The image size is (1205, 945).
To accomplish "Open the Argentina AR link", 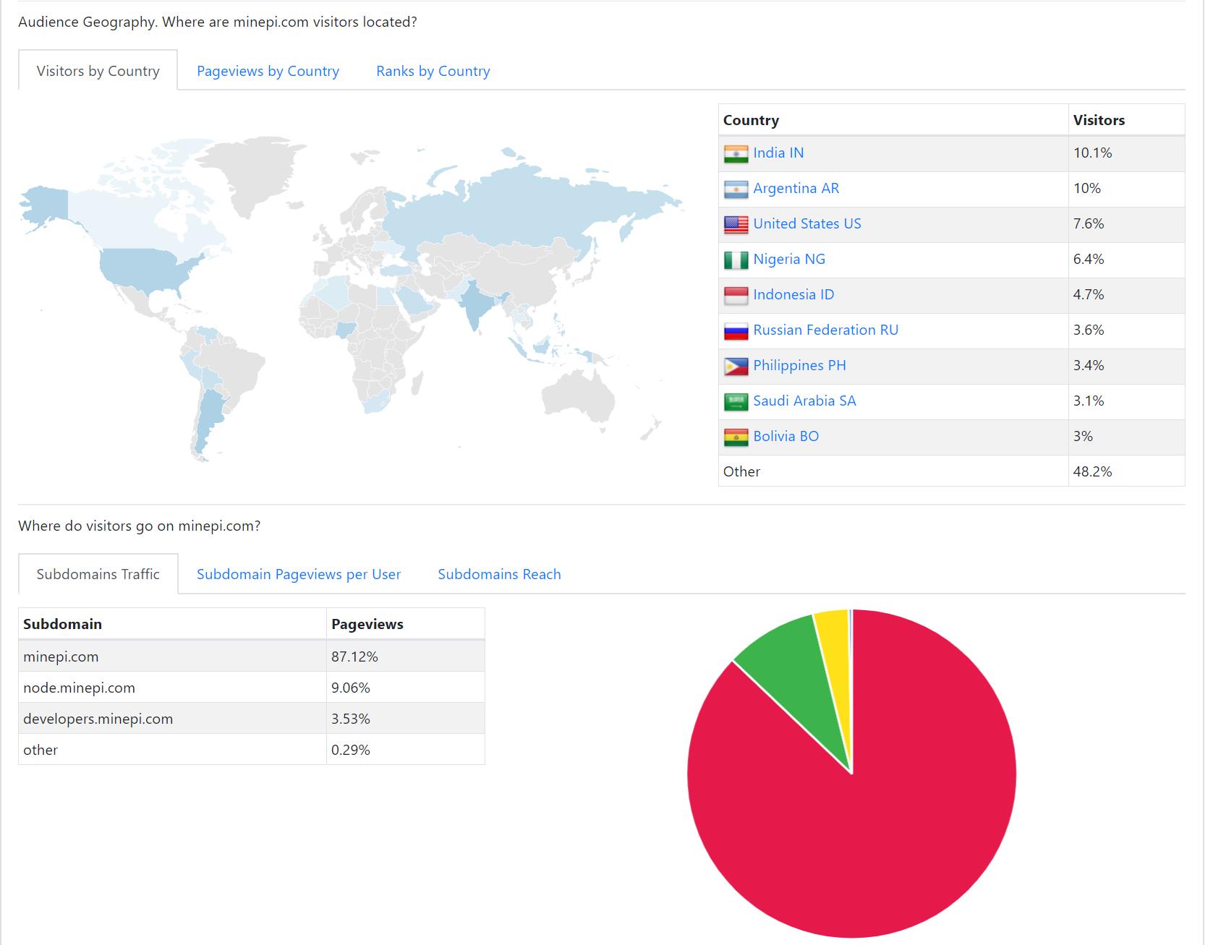I will (x=796, y=188).
